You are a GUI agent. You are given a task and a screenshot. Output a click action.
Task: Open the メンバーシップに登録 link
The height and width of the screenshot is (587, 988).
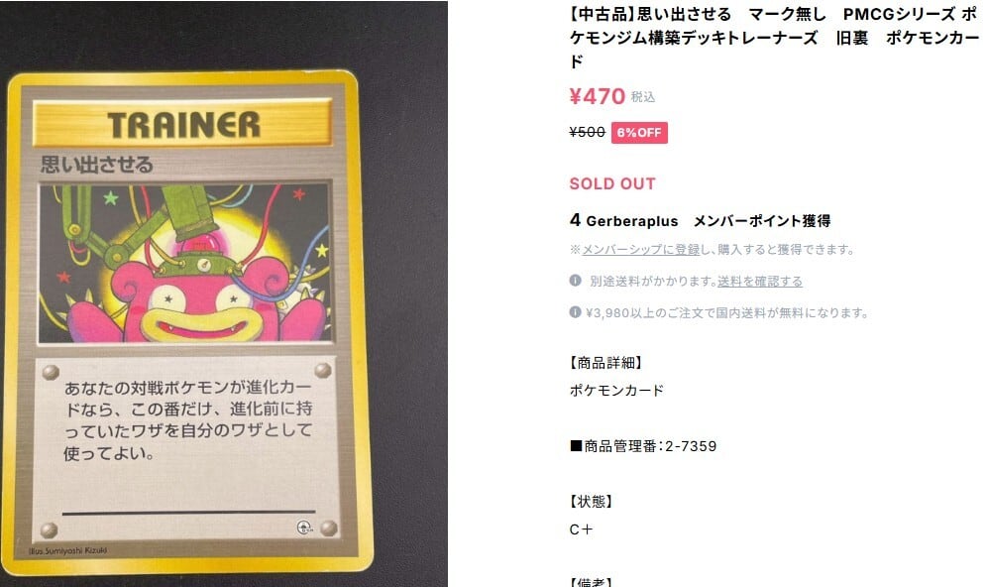(641, 250)
